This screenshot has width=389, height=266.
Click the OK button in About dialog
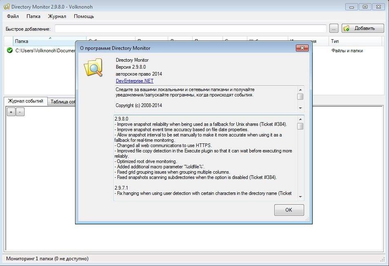(x=289, y=210)
